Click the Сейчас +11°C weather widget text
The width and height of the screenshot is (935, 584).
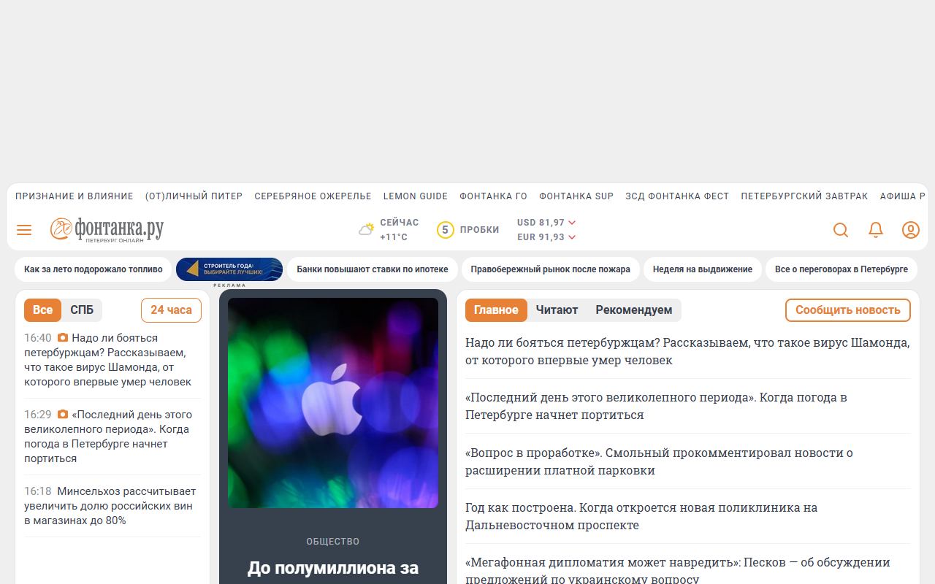400,230
